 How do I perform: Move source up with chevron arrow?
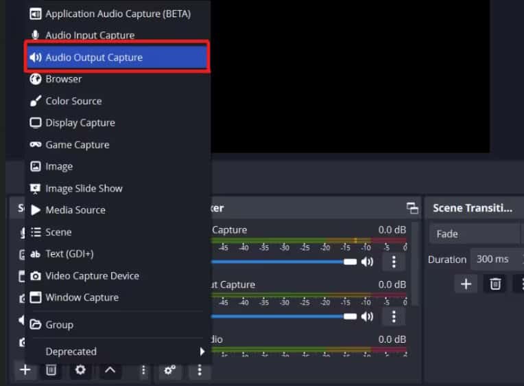(110, 370)
